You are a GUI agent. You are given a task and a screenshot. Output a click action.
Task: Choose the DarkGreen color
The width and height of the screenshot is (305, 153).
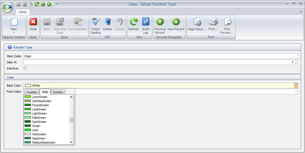click(47, 122)
